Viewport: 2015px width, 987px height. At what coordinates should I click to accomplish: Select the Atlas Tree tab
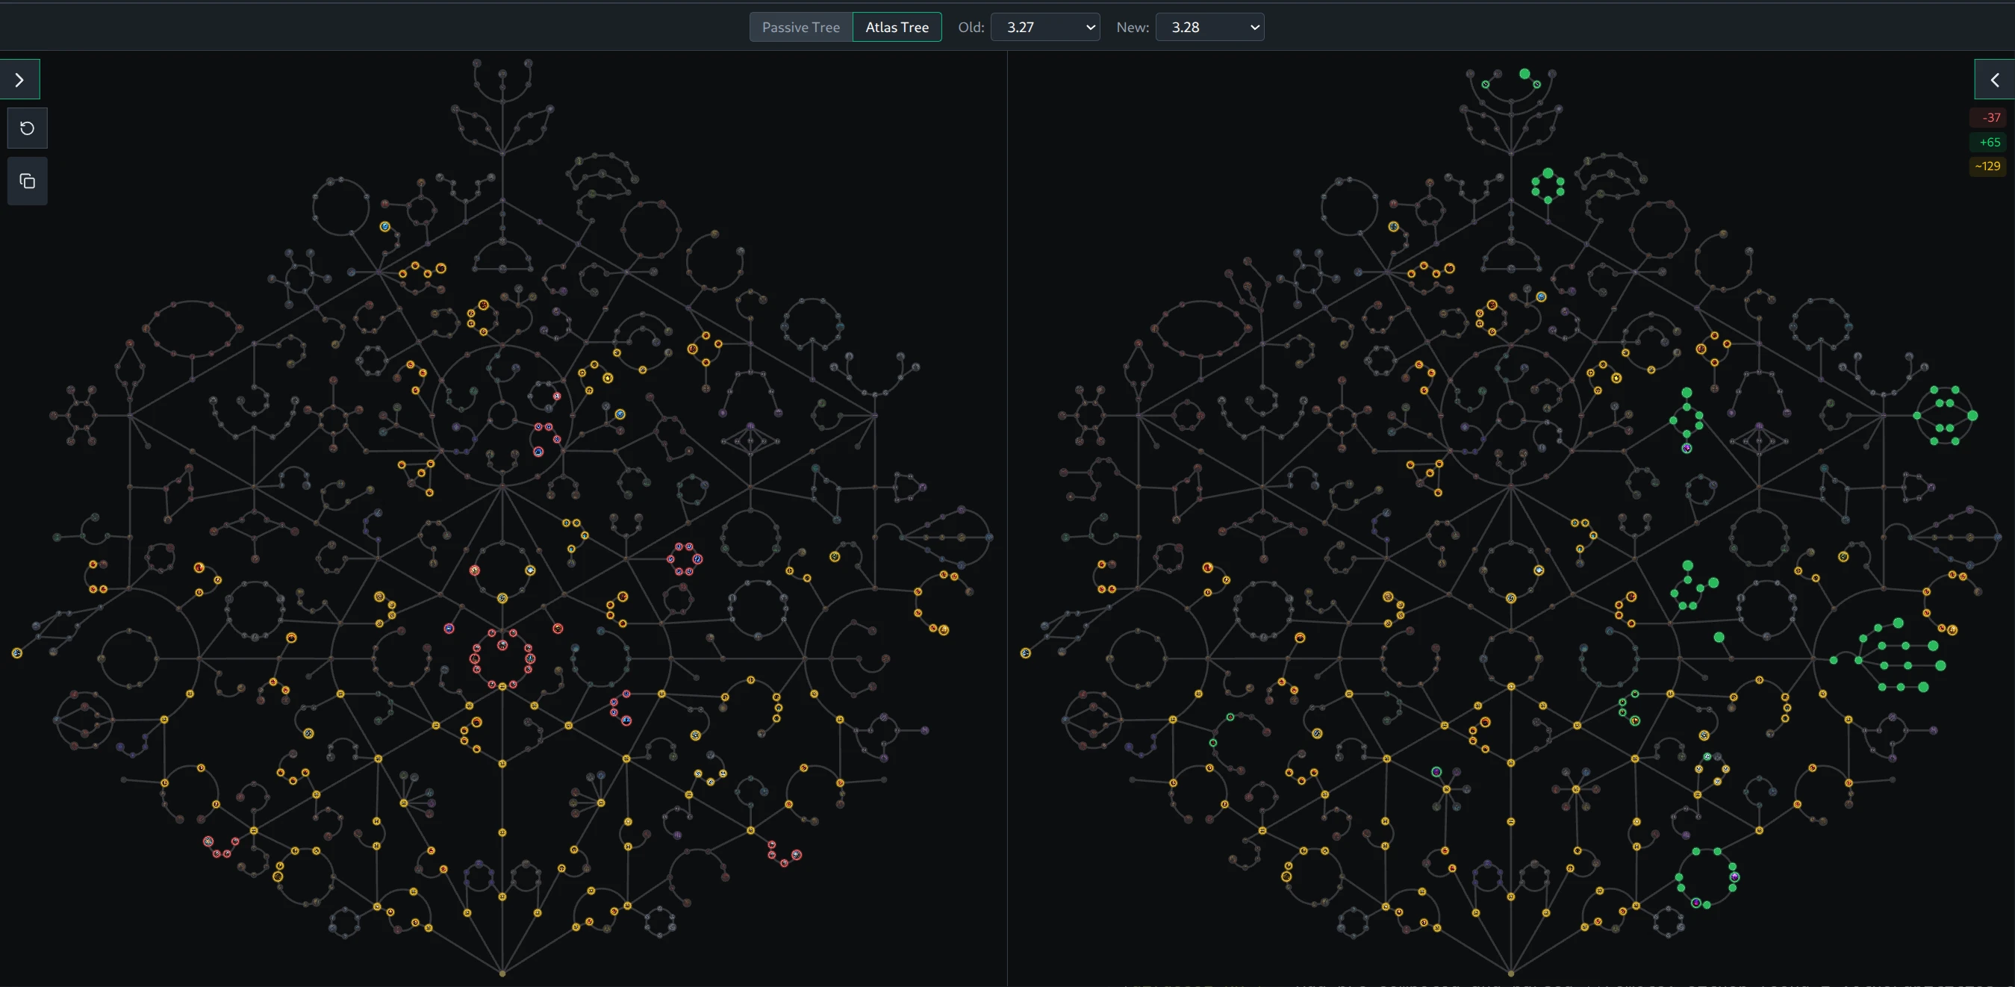(x=897, y=27)
